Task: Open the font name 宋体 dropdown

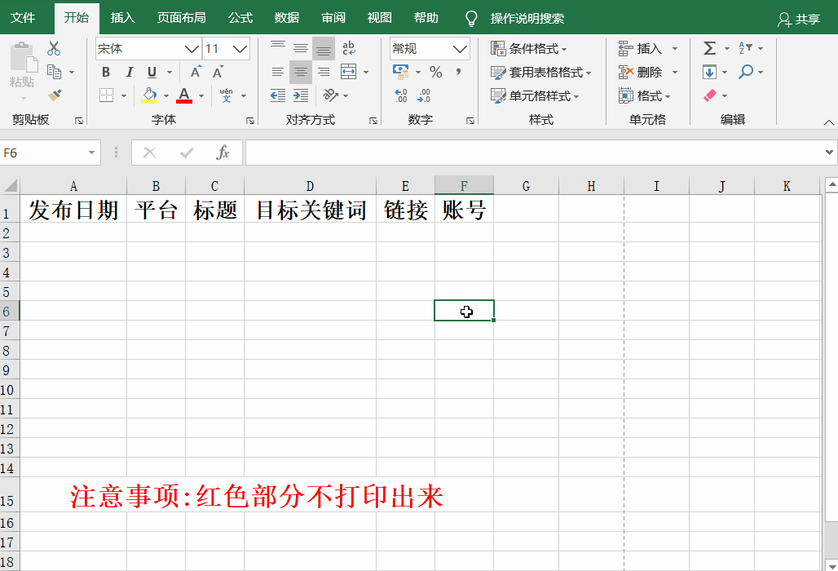Action: (x=192, y=49)
